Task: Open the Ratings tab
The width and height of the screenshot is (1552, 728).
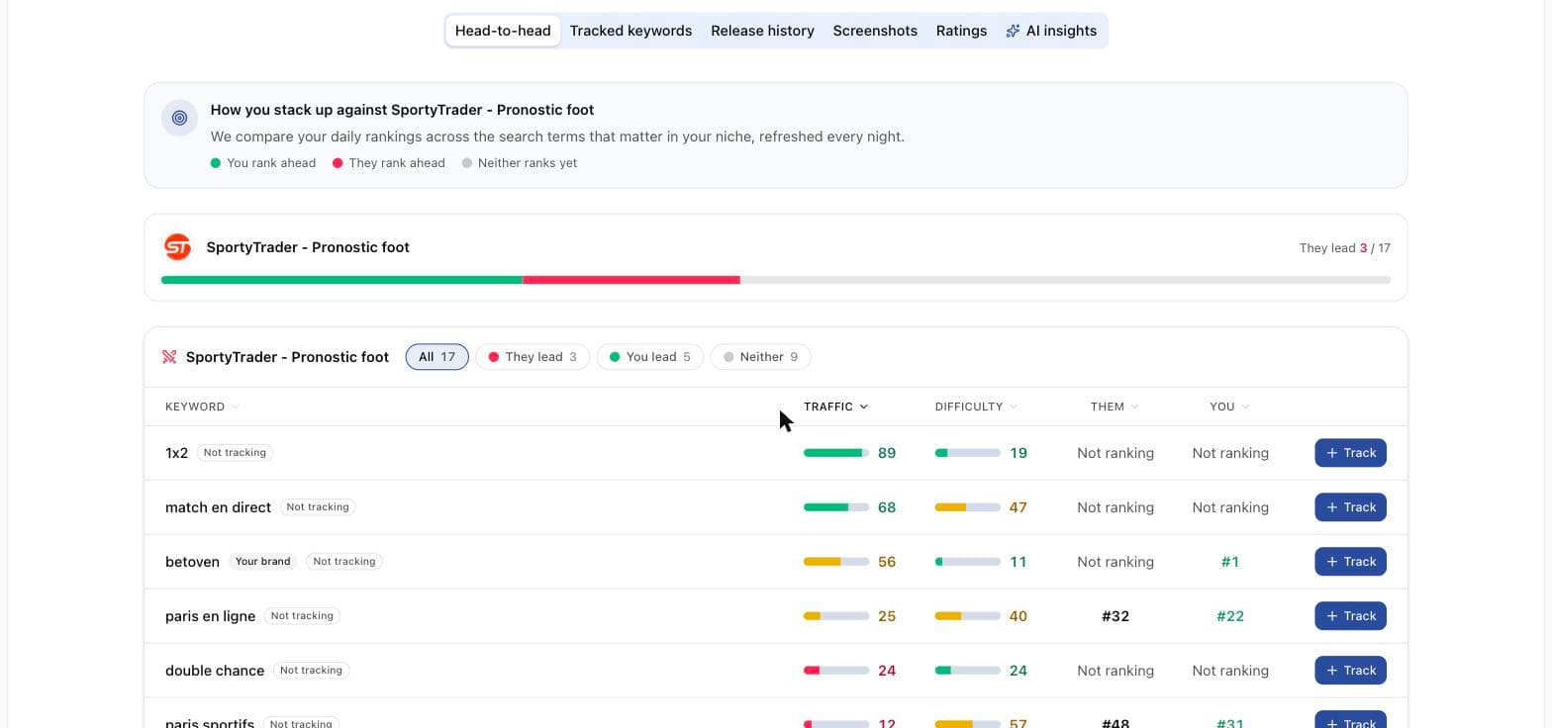Action: 961,31
